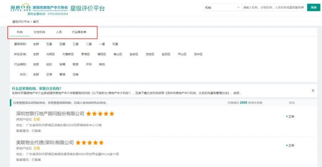
Task: Filter status by 注销
Action: [x=75, y=74]
